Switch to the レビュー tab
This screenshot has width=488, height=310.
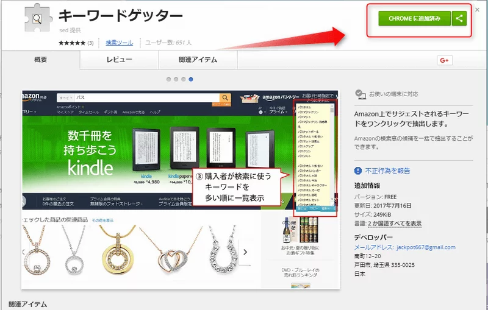[120, 60]
